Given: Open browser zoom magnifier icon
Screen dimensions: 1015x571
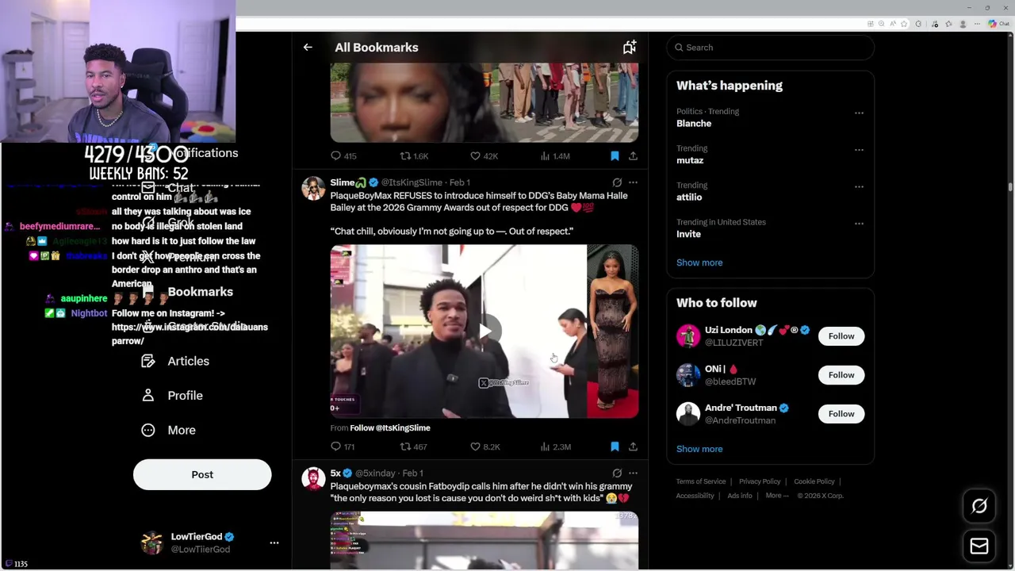Looking at the screenshot, I should tap(882, 24).
